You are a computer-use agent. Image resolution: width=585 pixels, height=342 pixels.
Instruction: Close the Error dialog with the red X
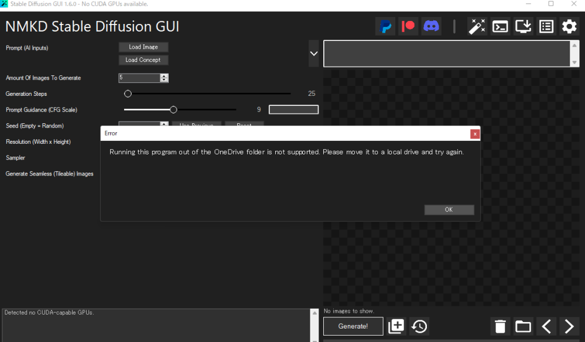click(x=475, y=134)
